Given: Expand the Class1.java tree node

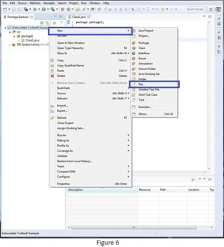Looking at the screenshot, I should 19,41.
